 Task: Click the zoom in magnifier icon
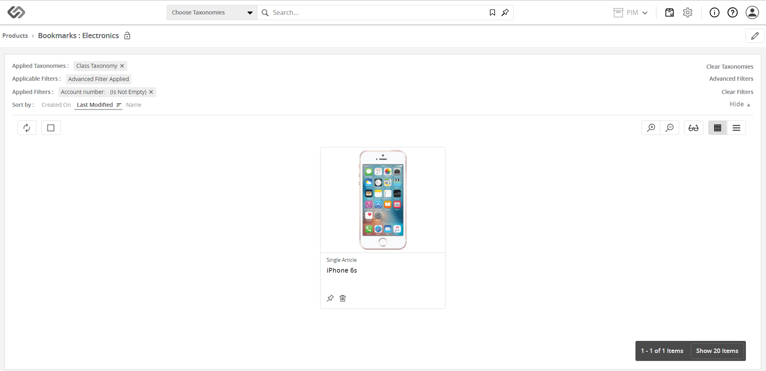(651, 128)
